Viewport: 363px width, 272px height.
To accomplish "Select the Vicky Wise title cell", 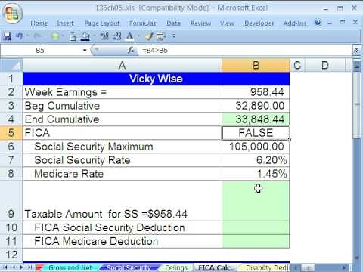I will click(x=156, y=79).
